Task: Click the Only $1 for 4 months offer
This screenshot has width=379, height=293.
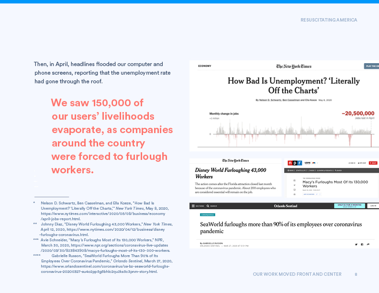Action: click(x=349, y=206)
